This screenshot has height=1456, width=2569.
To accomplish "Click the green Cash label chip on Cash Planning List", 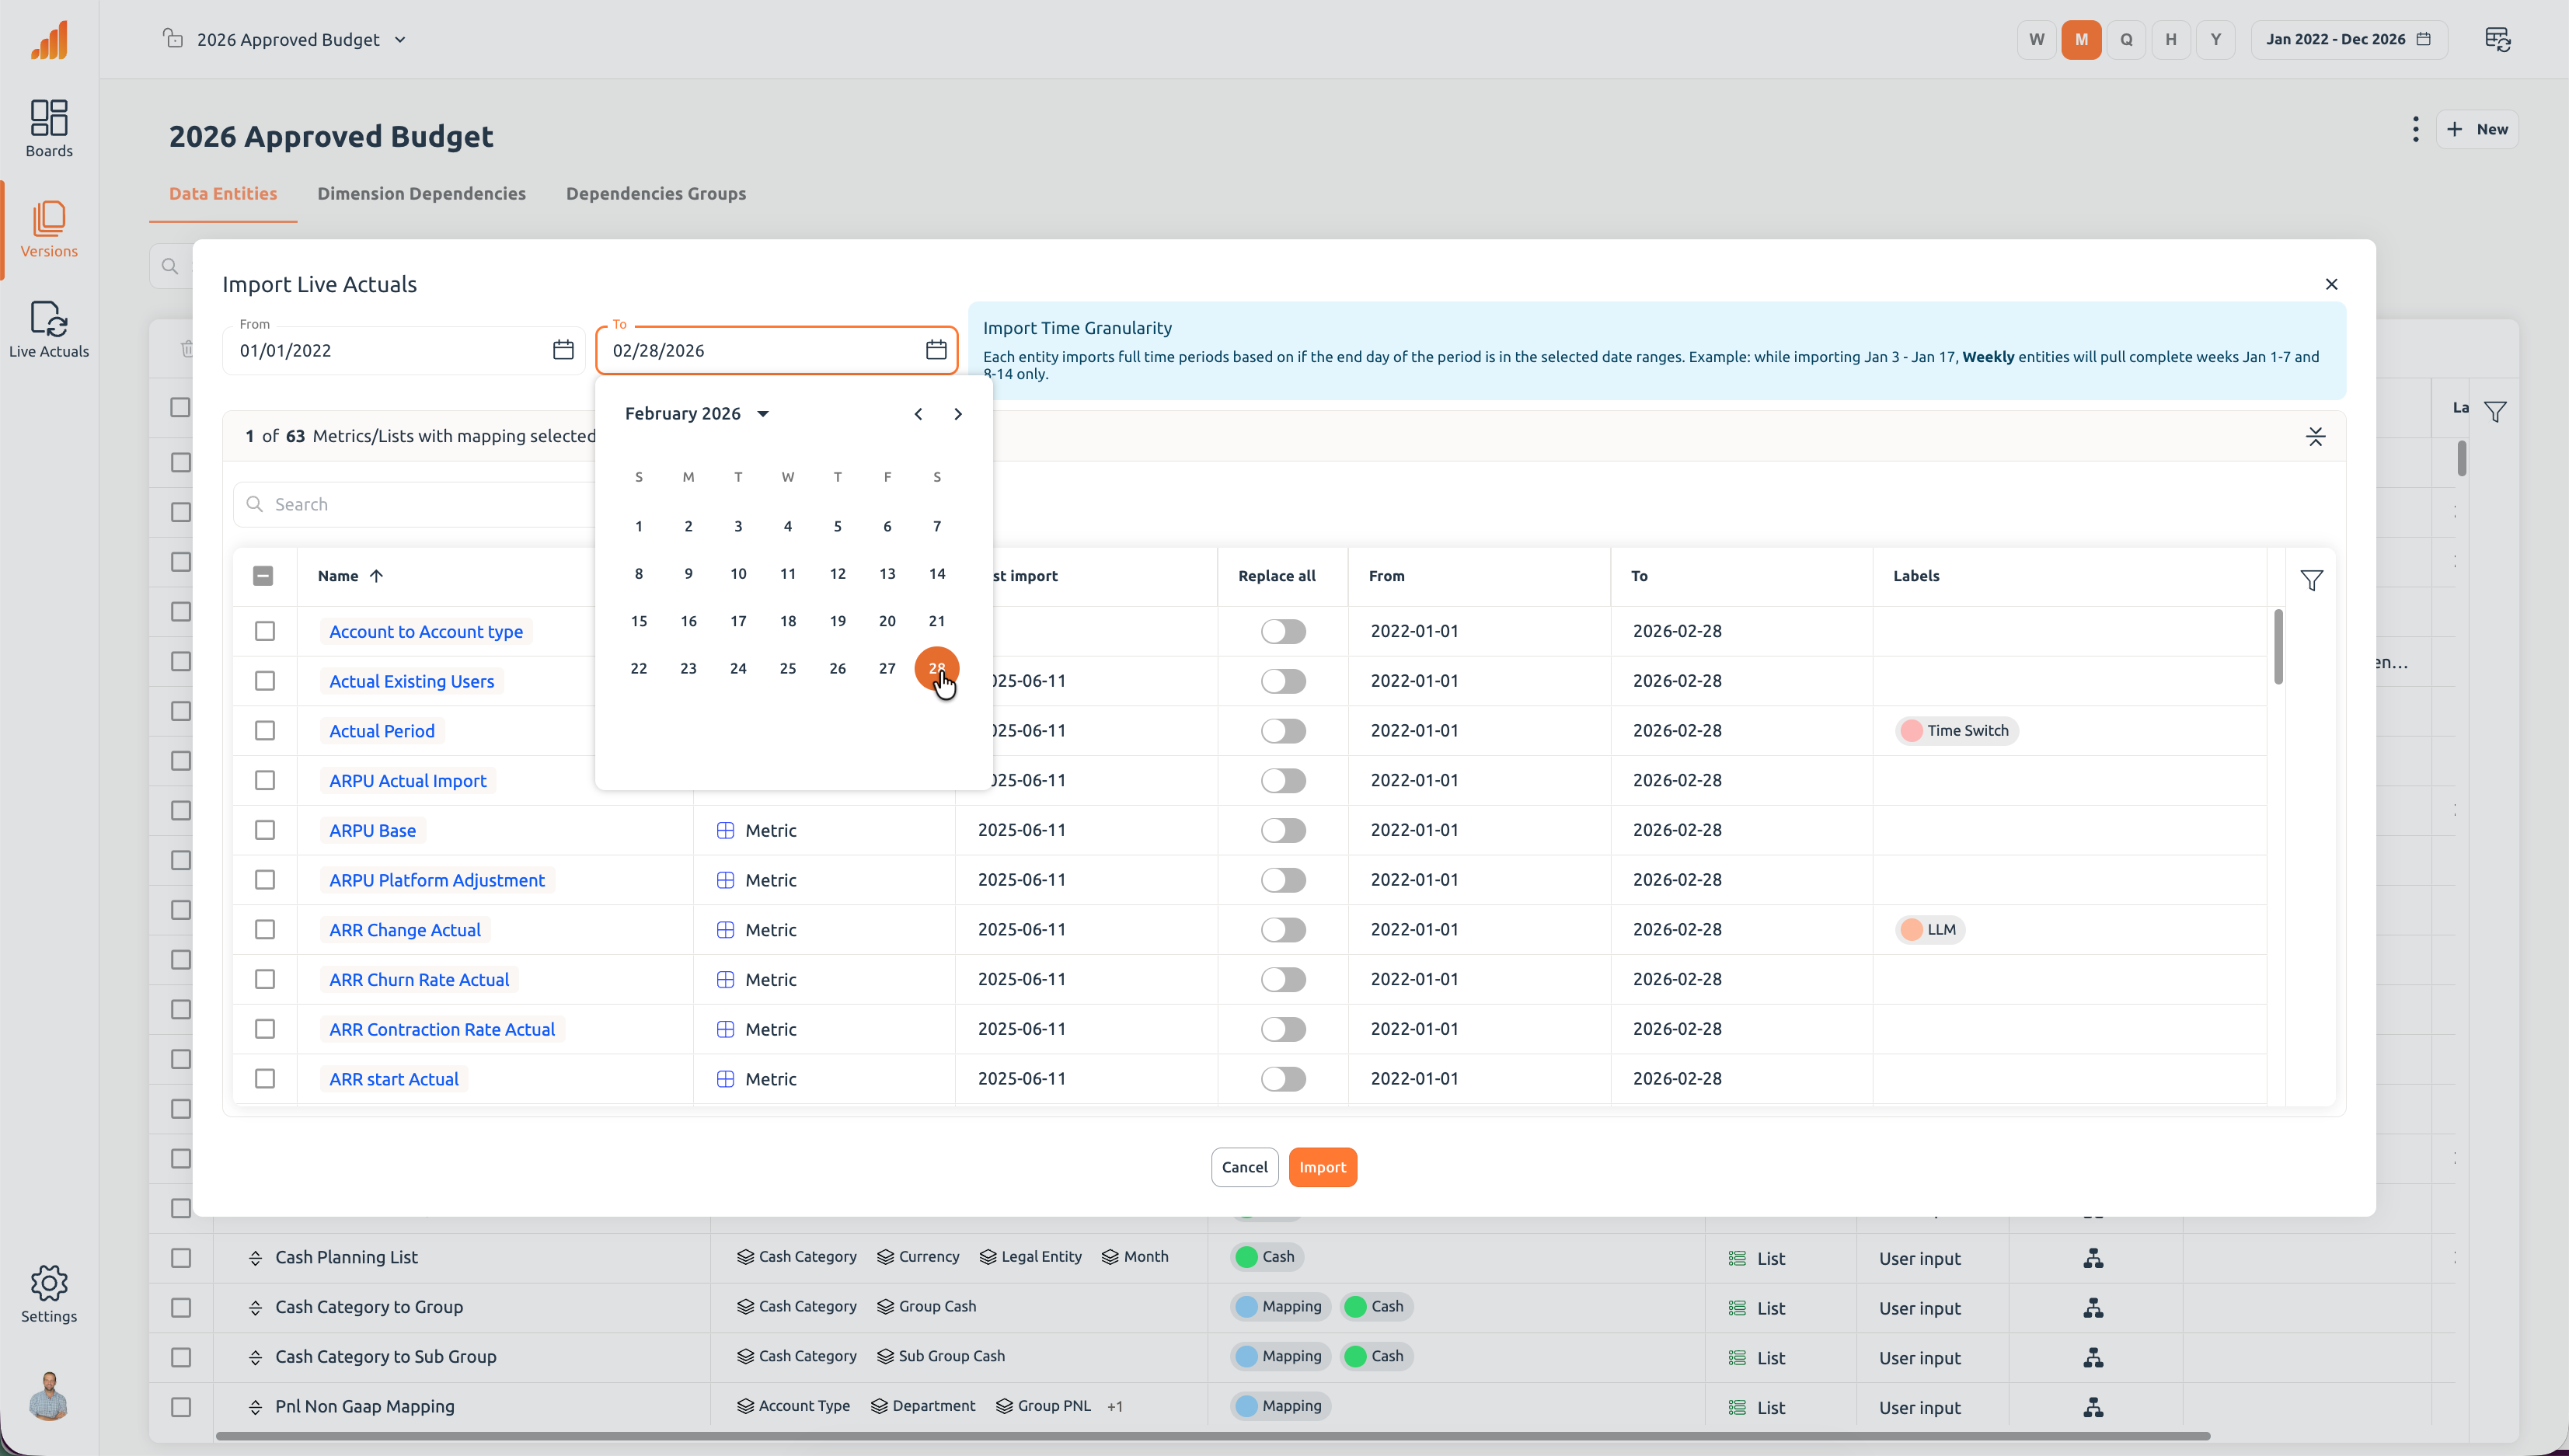I will coord(1265,1257).
